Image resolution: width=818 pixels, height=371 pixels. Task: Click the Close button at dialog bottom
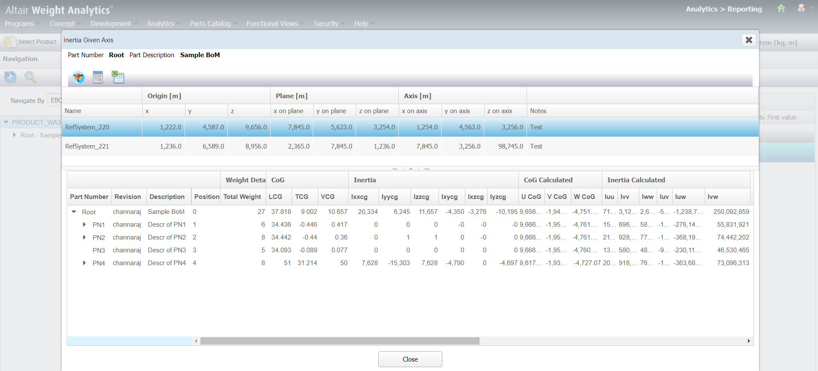coord(410,359)
